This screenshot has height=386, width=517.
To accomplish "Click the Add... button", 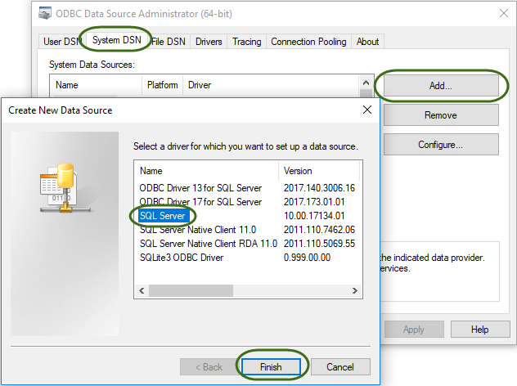I will pos(441,86).
